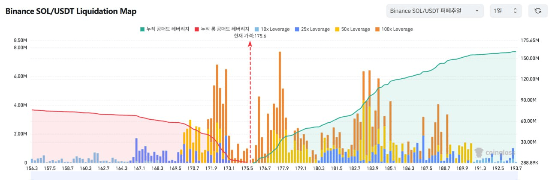Click the 120.00M right axis label
Image resolution: width=549 pixels, height=180 pixels.
pyautogui.click(x=530, y=79)
